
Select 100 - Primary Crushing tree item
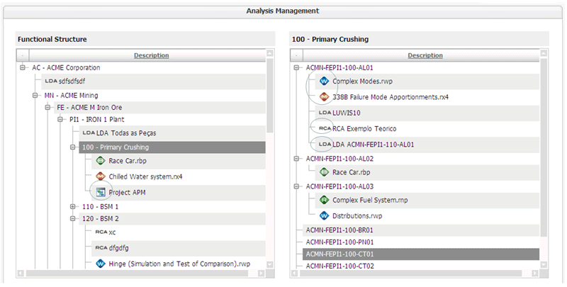coord(113,147)
